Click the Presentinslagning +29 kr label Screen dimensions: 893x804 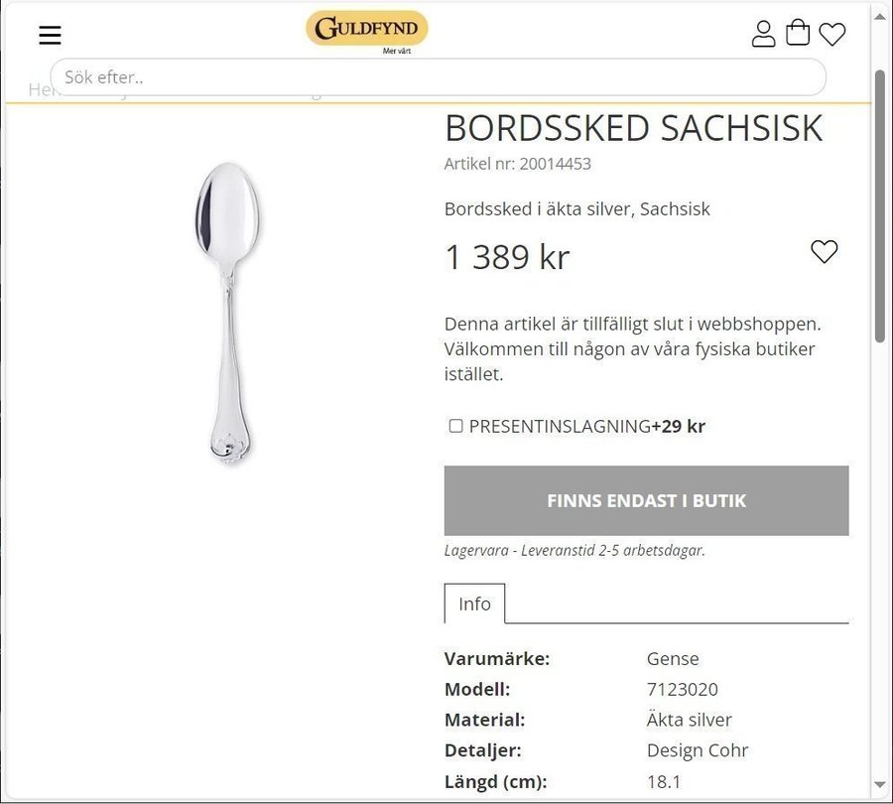pos(586,426)
